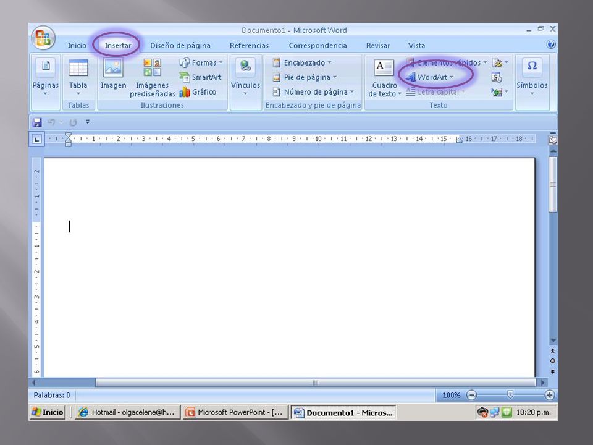Open the Office Button menu

[43, 38]
